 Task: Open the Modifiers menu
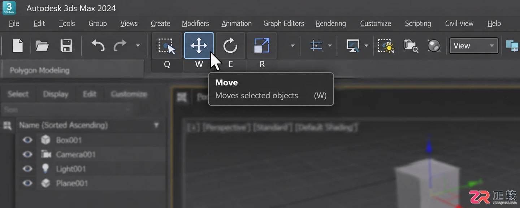(195, 23)
